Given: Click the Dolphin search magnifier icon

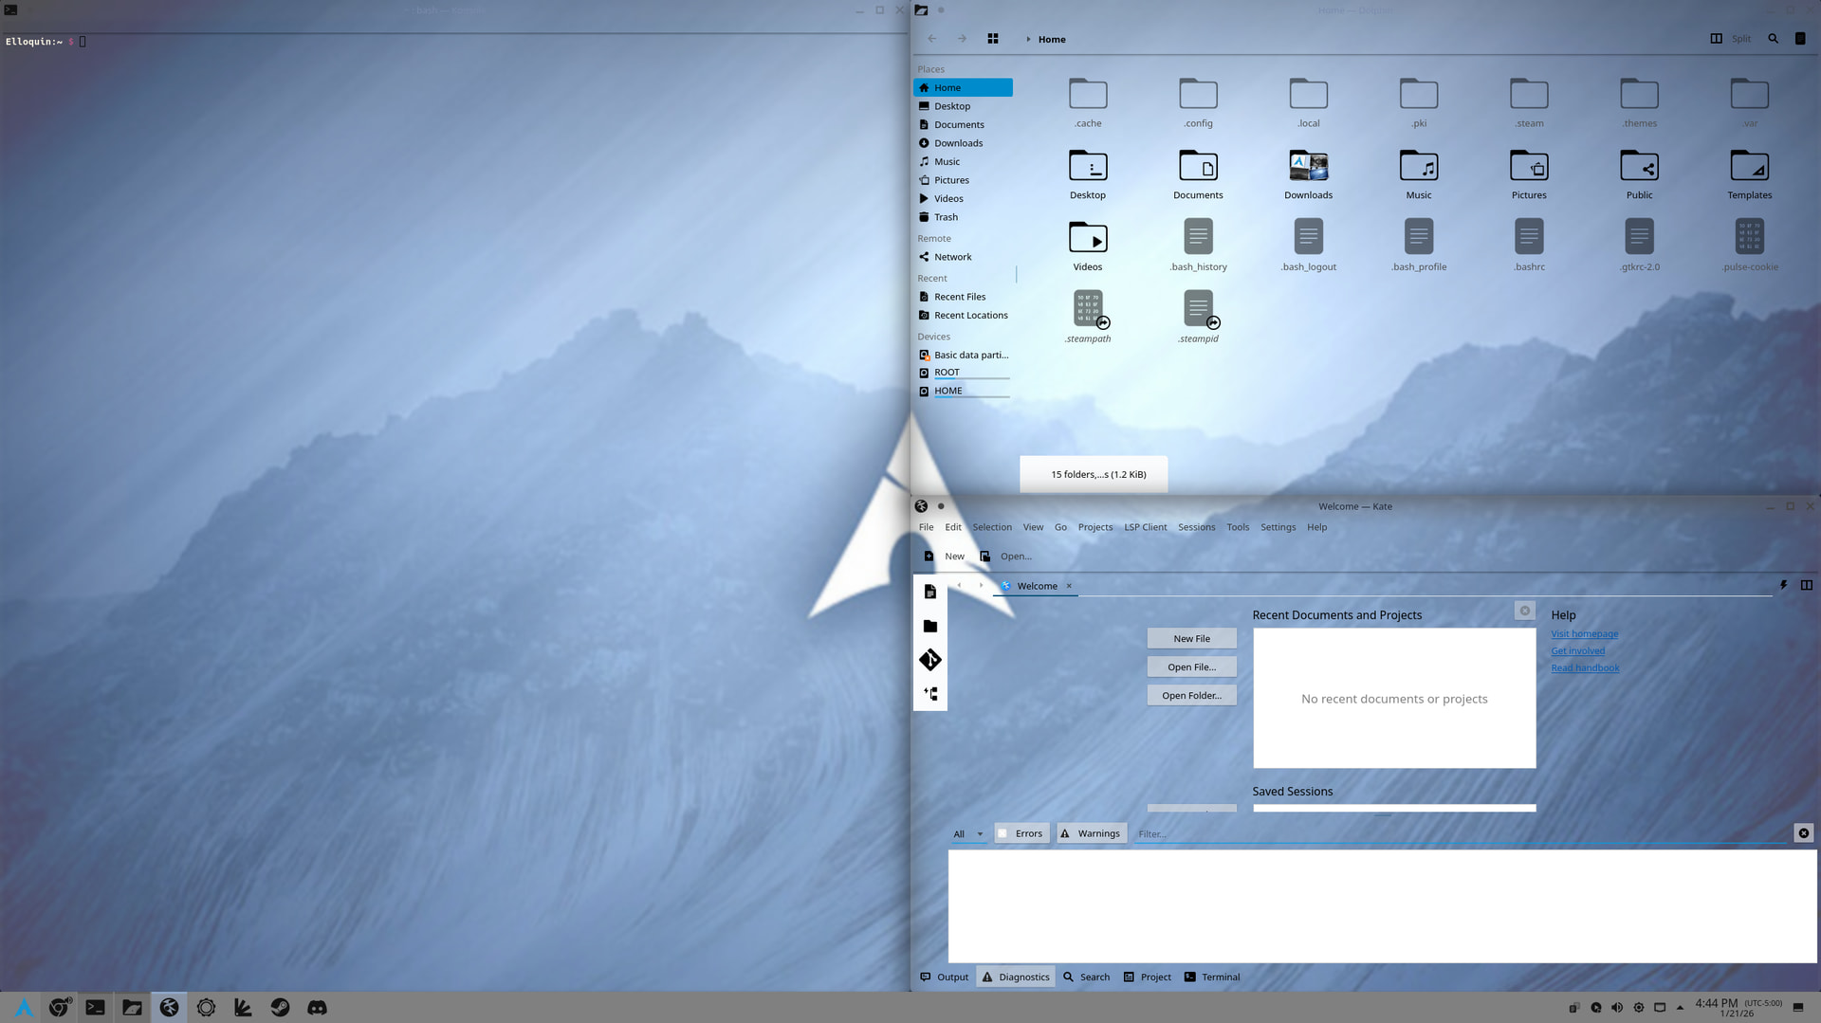Looking at the screenshot, I should pos(1773,39).
